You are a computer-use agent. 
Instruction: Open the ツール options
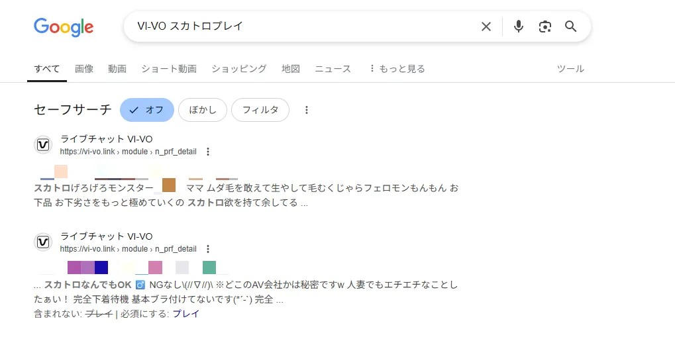pos(570,69)
